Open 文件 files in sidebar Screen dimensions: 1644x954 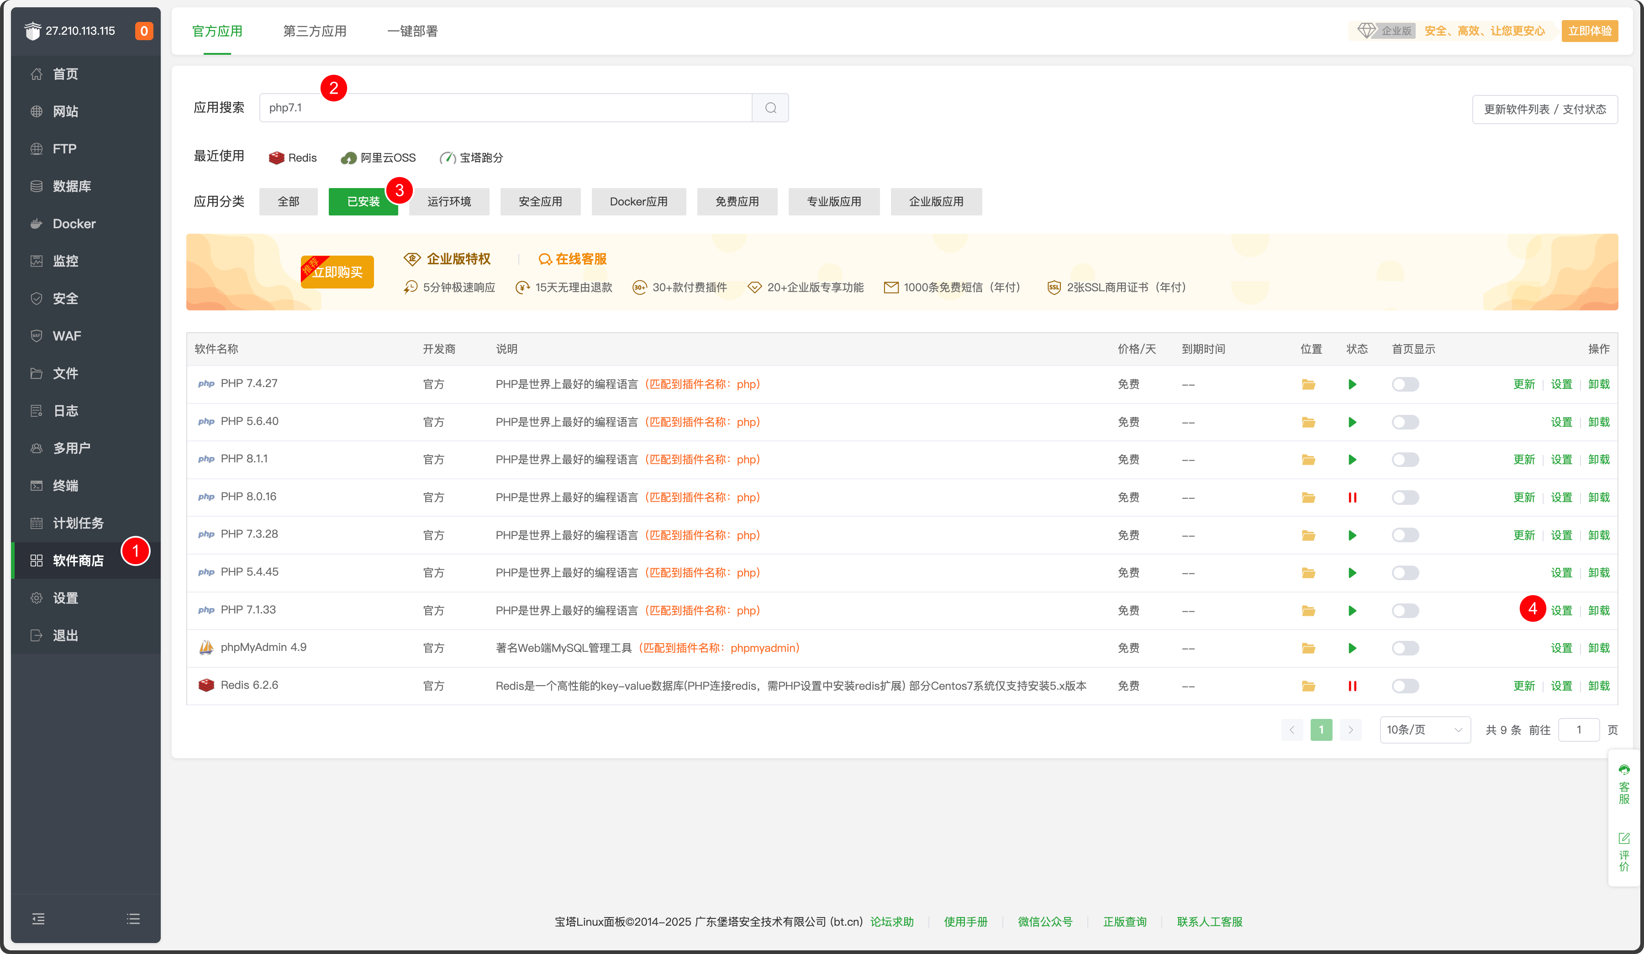coord(85,374)
